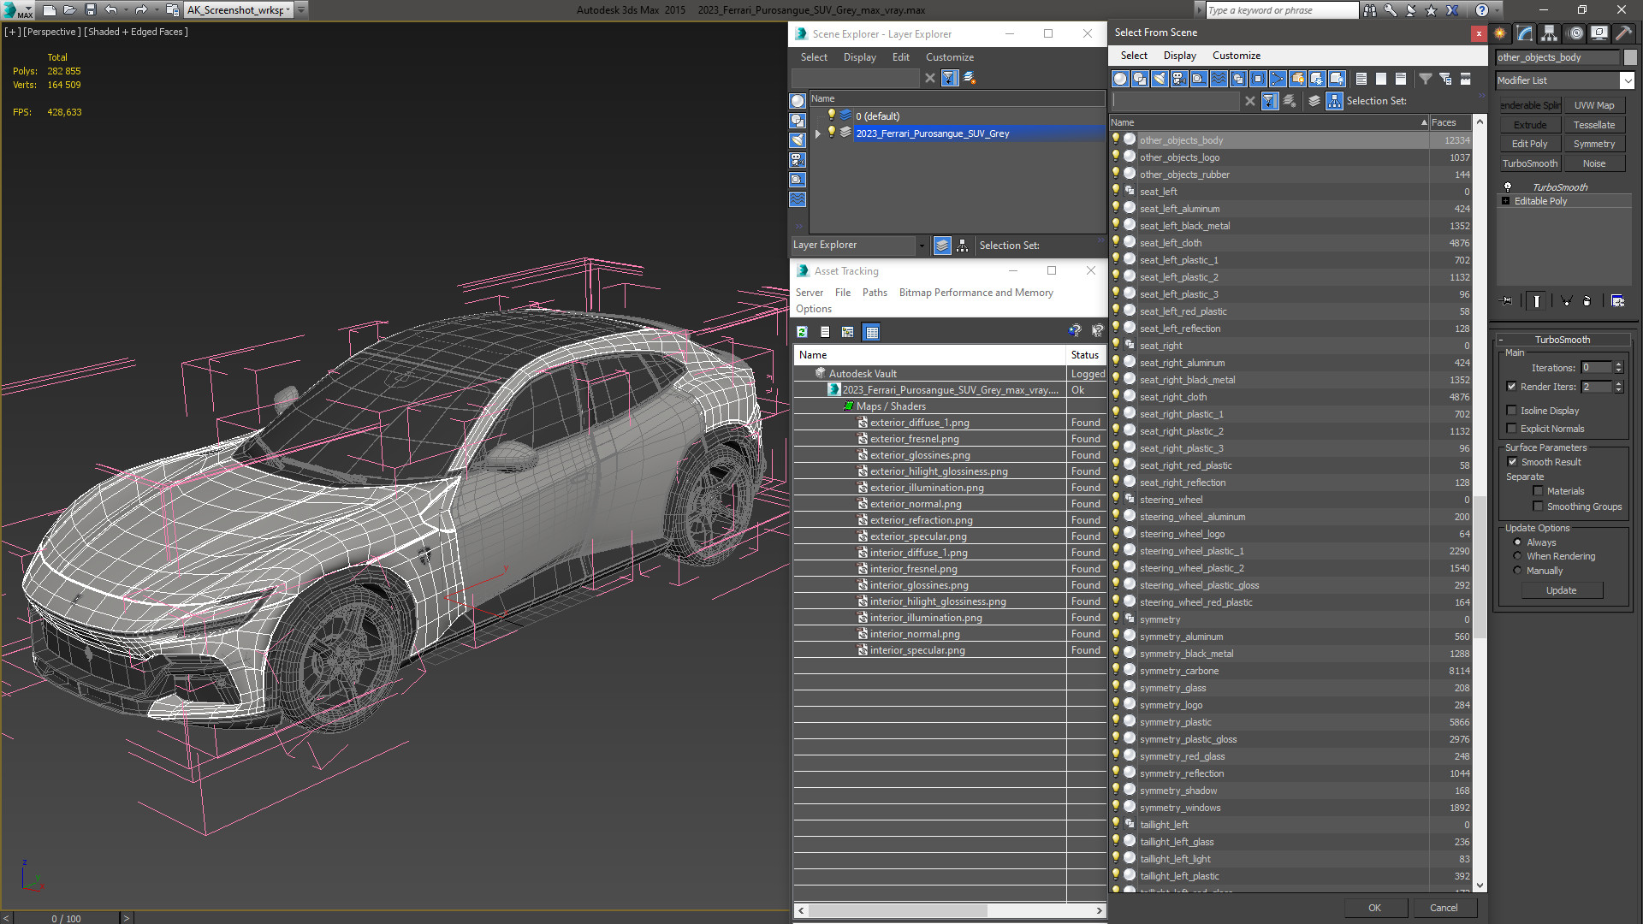Expand the 2023_Ferrari_Purosangue_SUV_Grey layer

click(x=818, y=133)
